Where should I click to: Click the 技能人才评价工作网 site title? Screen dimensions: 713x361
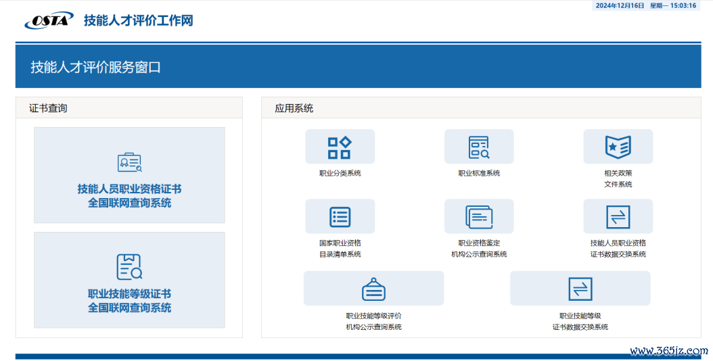tap(138, 20)
